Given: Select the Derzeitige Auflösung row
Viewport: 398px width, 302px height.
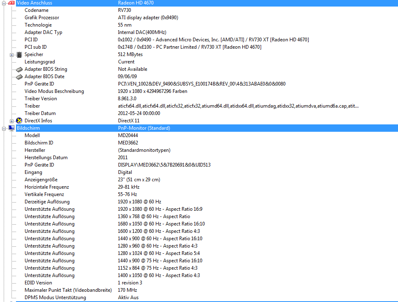Looking at the screenshot, I should (207, 202).
